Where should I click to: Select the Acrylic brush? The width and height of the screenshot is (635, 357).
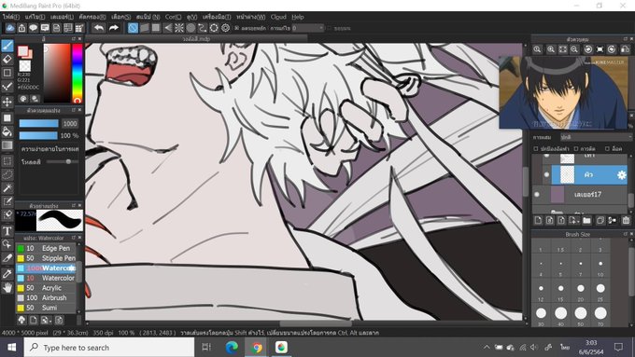tap(46, 288)
